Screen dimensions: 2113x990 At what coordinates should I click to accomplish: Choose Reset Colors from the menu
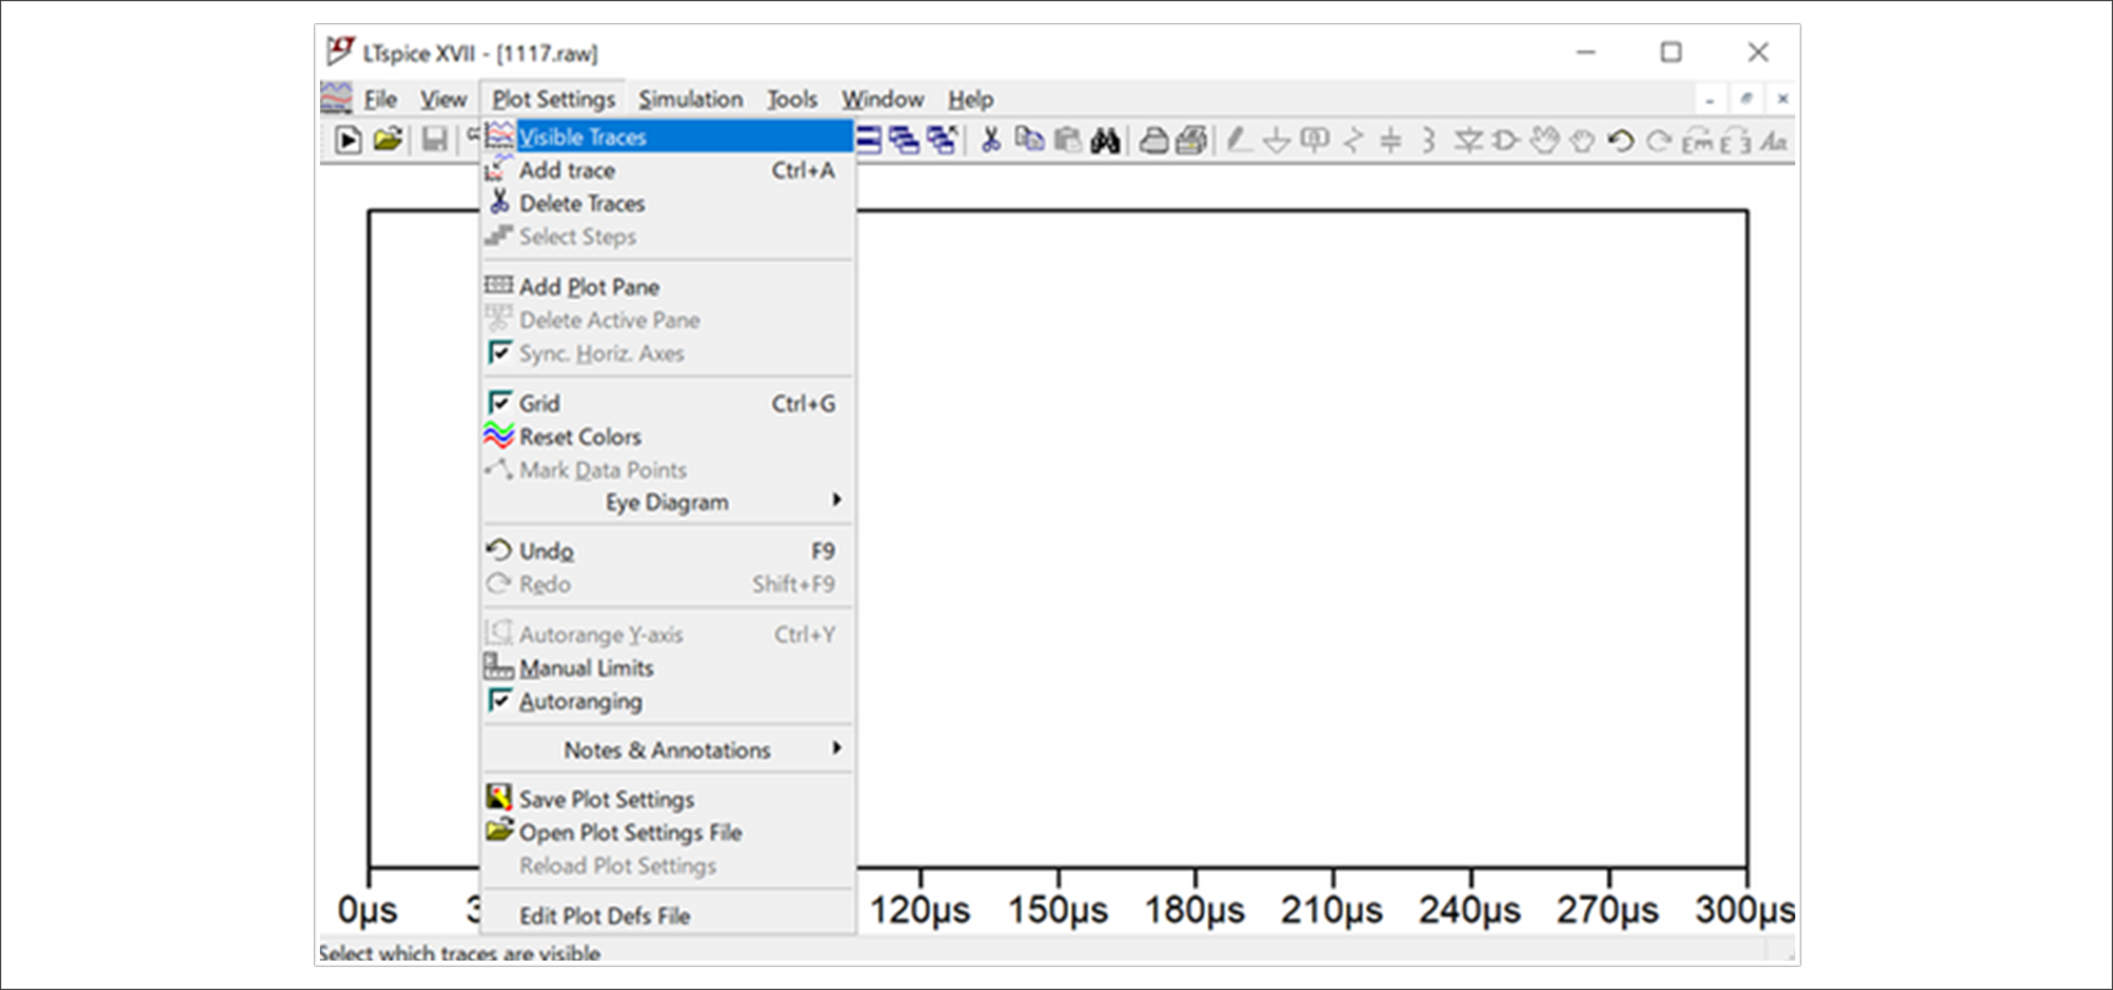pyautogui.click(x=668, y=436)
